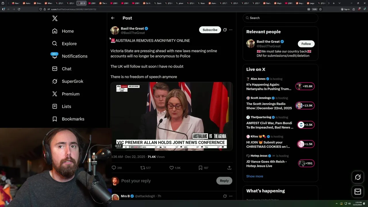Open Chat in the sidebar
The height and width of the screenshot is (207, 368).
click(x=62, y=69)
